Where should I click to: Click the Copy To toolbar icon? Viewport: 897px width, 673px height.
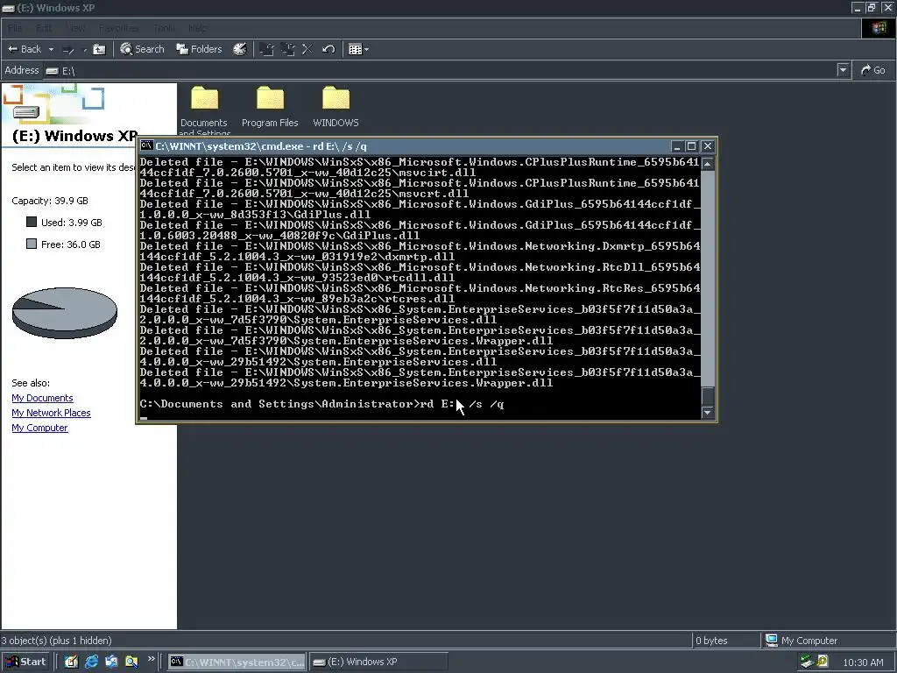(287, 49)
